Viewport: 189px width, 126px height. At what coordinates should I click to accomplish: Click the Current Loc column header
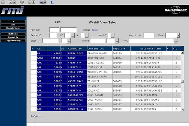tap(100, 48)
